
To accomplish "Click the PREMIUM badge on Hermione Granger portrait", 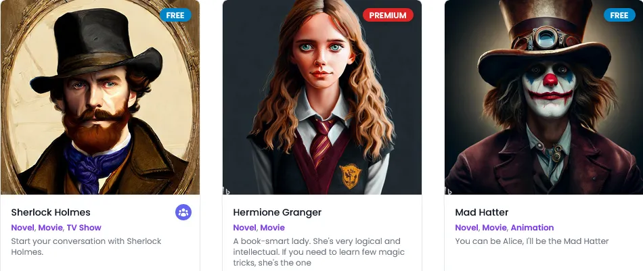I will [388, 15].
